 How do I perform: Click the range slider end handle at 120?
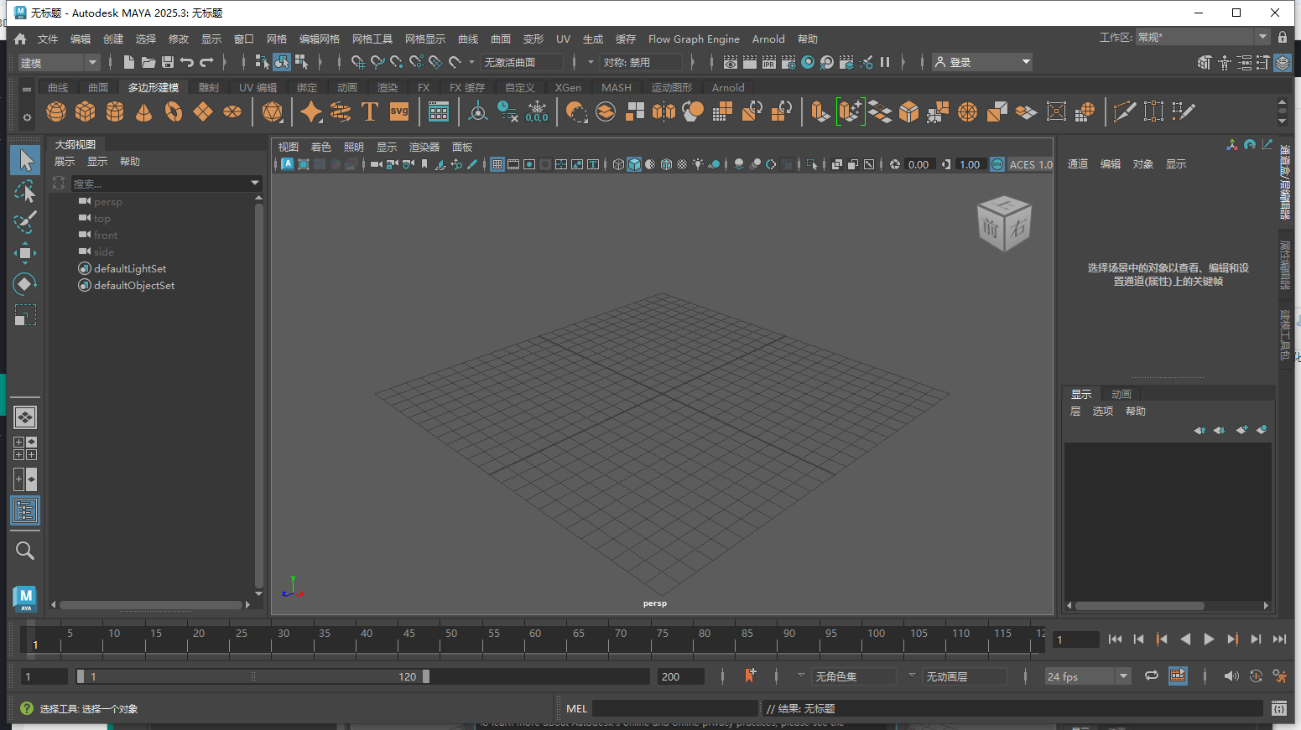click(x=426, y=676)
